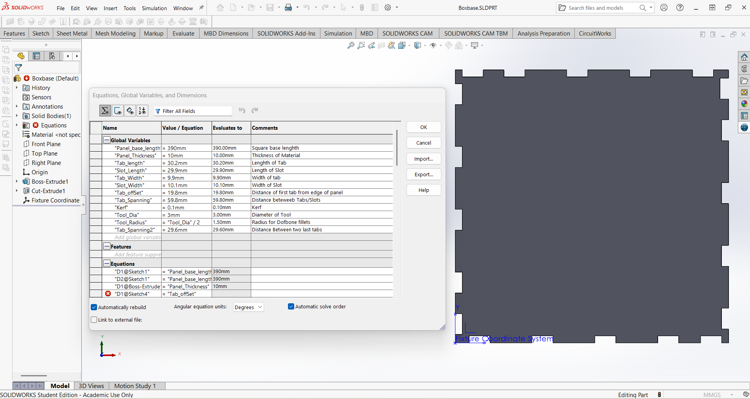Viewport: 750px width, 399px height.
Task: Select Ordered View icon in dialog
Action: [x=142, y=111]
